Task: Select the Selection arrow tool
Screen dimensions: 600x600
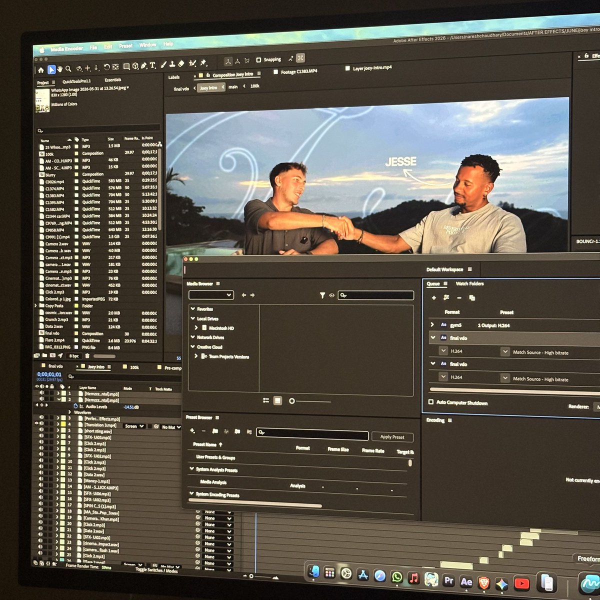Action: (x=51, y=69)
